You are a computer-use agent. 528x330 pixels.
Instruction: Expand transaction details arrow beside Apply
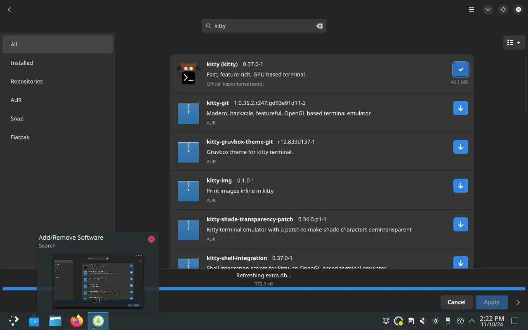[518, 302]
